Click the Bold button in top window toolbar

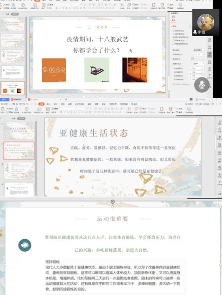[57, 8]
